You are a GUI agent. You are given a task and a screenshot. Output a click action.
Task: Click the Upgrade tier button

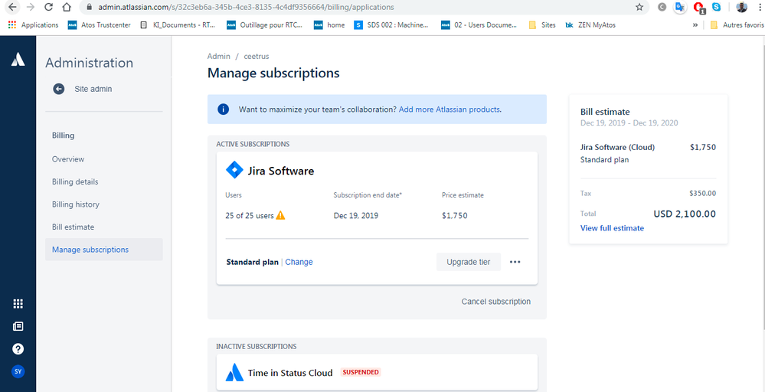(469, 262)
